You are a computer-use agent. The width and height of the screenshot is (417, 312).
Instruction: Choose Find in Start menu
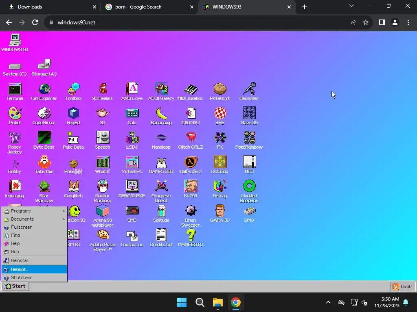tap(34, 235)
